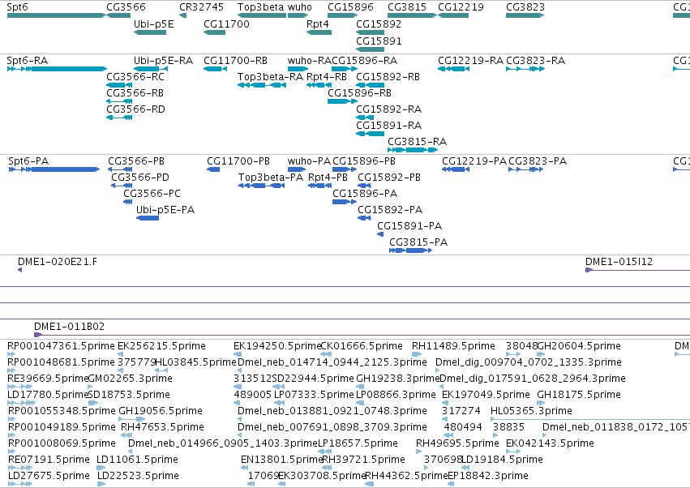The height and width of the screenshot is (488, 690).
Task: Open the DME1-011B02 BAC label
Action: point(70,327)
